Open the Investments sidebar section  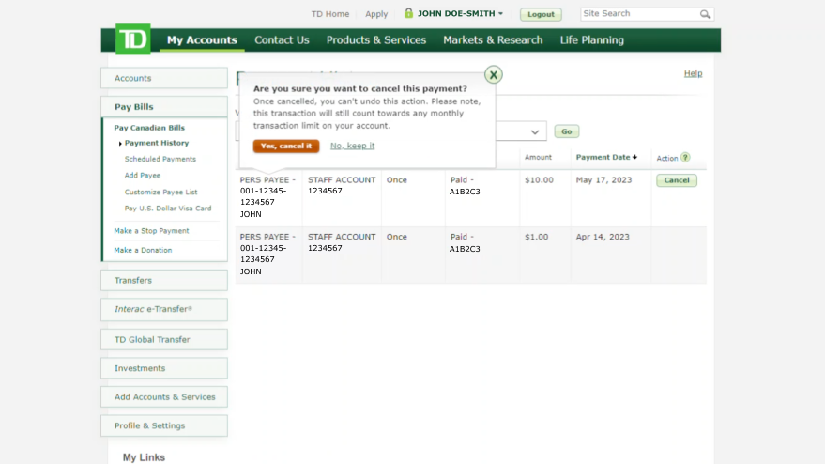click(x=164, y=368)
